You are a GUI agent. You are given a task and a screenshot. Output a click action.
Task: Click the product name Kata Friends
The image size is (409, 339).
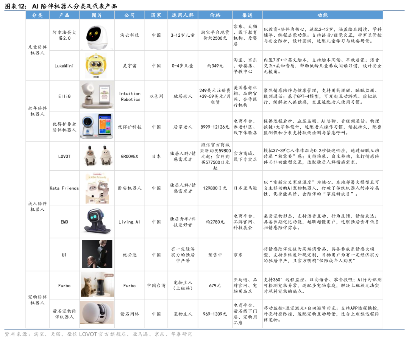pos(64,188)
